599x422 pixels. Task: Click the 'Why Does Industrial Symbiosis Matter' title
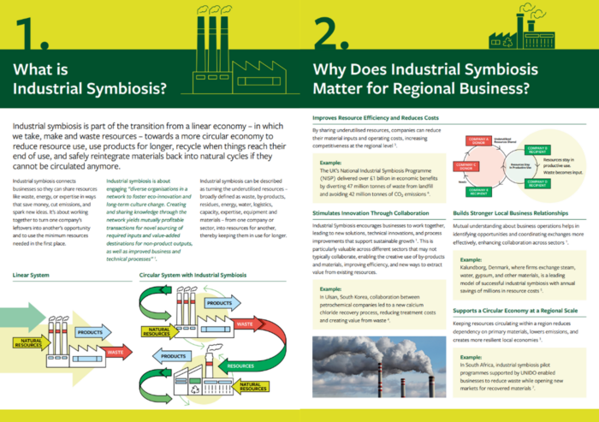coord(425,79)
